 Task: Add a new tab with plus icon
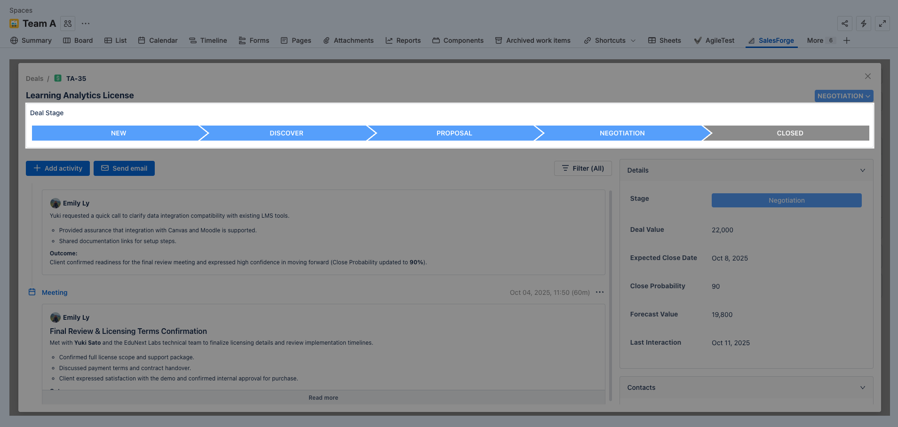(847, 40)
